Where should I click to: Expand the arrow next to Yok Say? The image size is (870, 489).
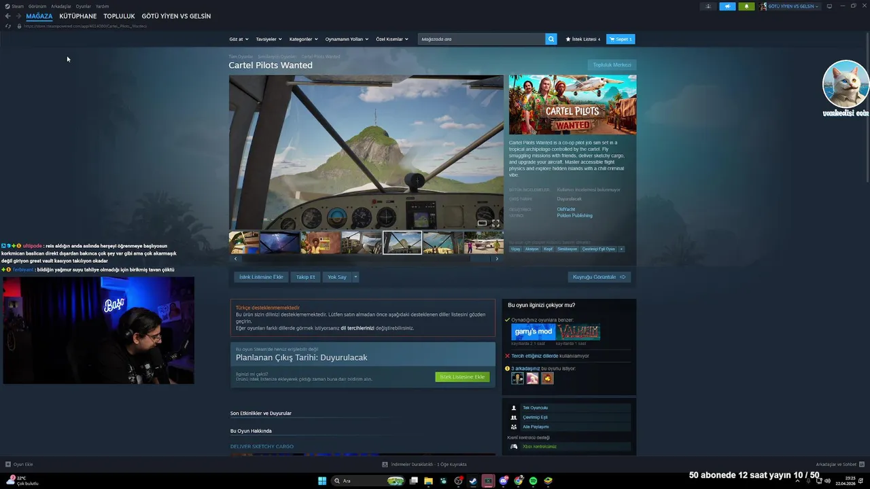click(x=355, y=277)
